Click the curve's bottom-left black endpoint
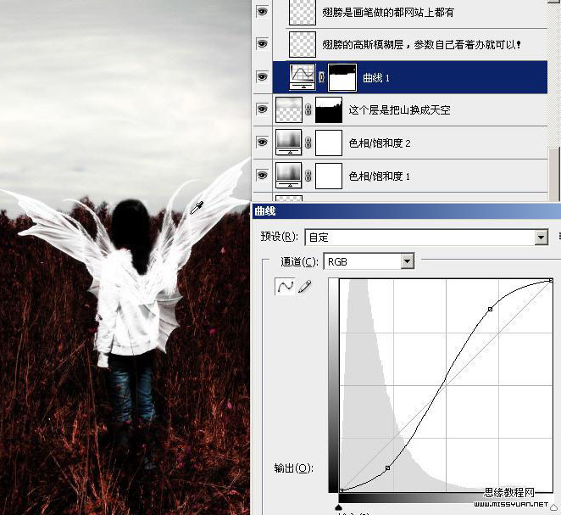561x515 pixels. 342,490
